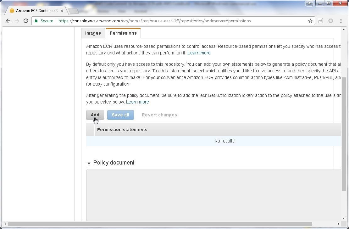This screenshot has height=229, width=349.
Task: Click the No results row
Action: (214, 141)
